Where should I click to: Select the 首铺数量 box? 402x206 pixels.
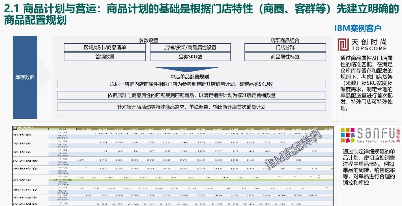point(105,57)
